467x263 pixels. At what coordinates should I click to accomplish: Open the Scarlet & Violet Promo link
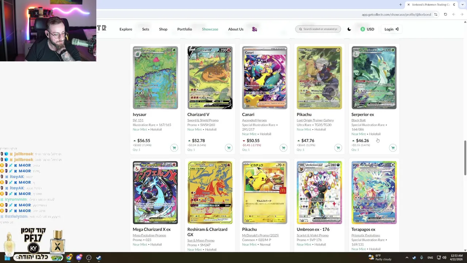313,235
